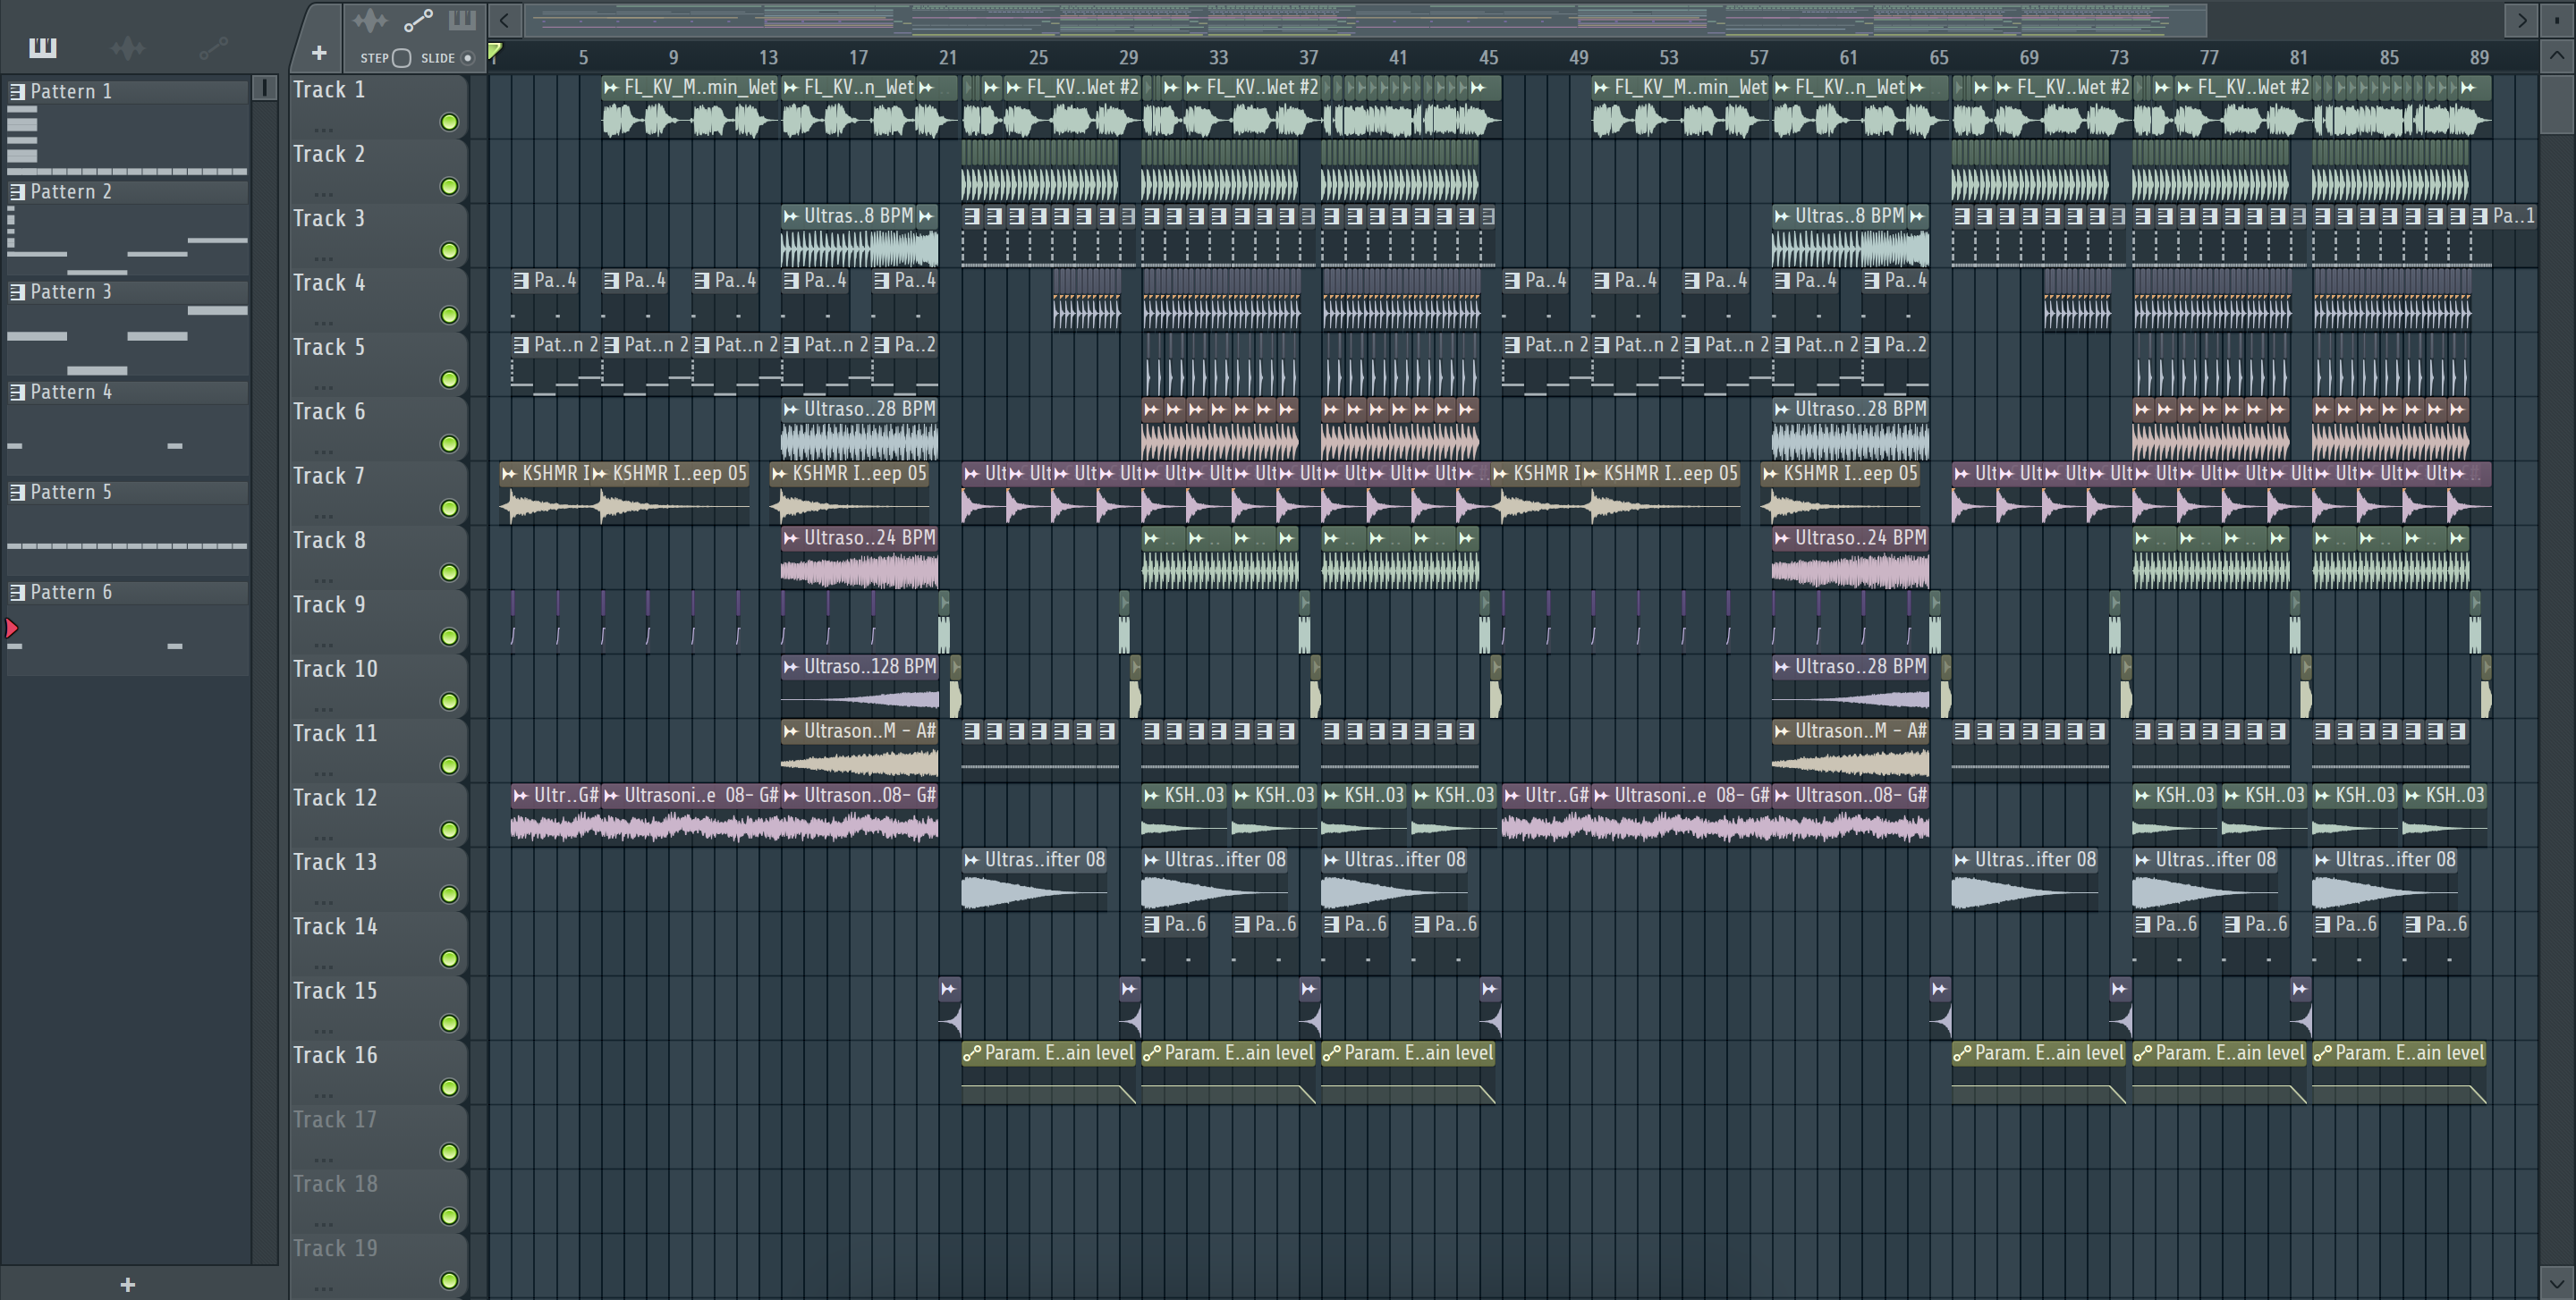This screenshot has width=2576, height=1300.
Task: Jump to bar 49 on the timeline ruler
Action: pyautogui.click(x=1578, y=58)
